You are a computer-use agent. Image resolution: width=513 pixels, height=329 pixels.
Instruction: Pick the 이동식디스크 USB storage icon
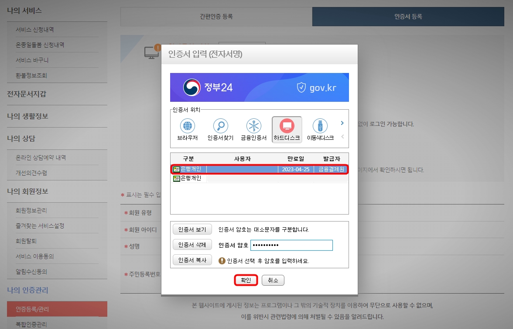coord(321,128)
